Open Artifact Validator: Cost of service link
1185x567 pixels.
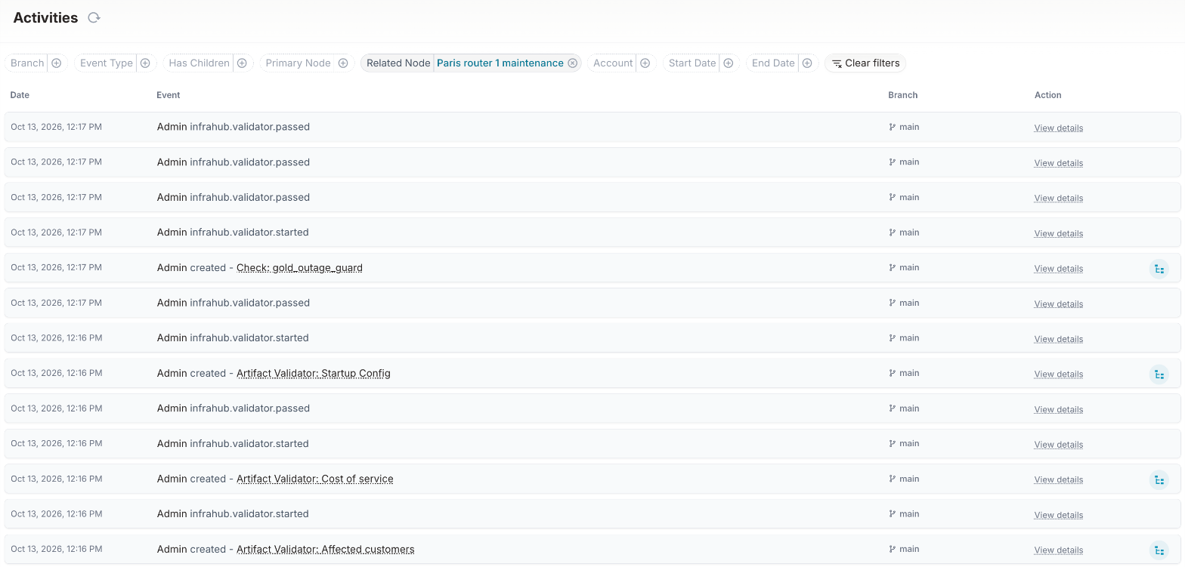(315, 479)
